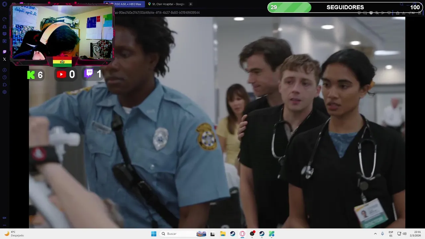Click the SEGUIDORES follower goal progress bar
Viewport: 425px width, 239px height.
[345, 7]
